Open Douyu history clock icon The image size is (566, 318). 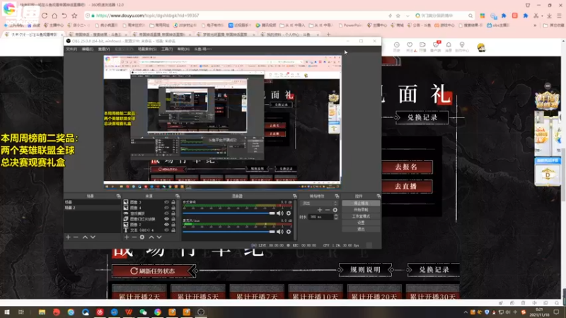click(397, 47)
